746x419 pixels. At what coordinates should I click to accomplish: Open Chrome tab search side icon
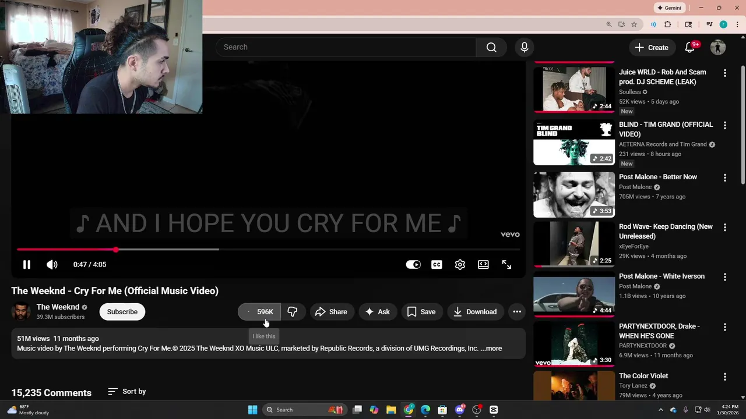coord(688,24)
